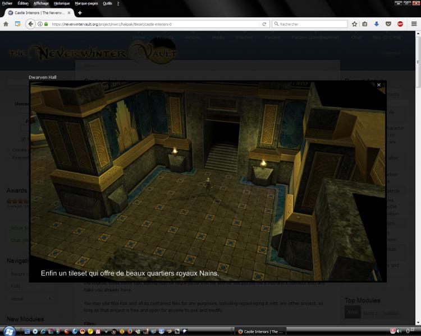Screen dimensions: 421x336
Task: Open the Affichage menu
Action: point(41,3)
